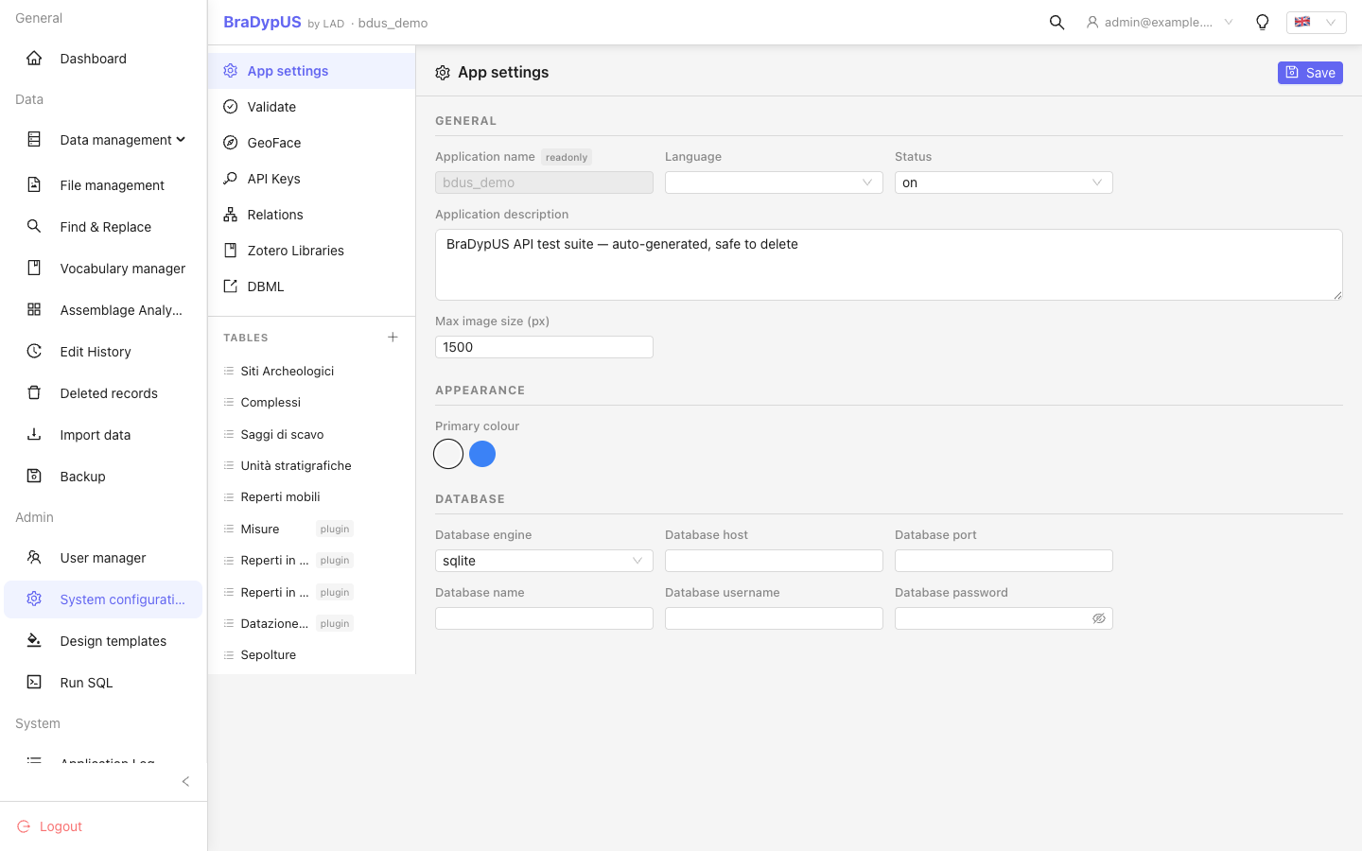This screenshot has width=1362, height=851.
Task: Click the lightbulb theme icon
Action: [1262, 23]
